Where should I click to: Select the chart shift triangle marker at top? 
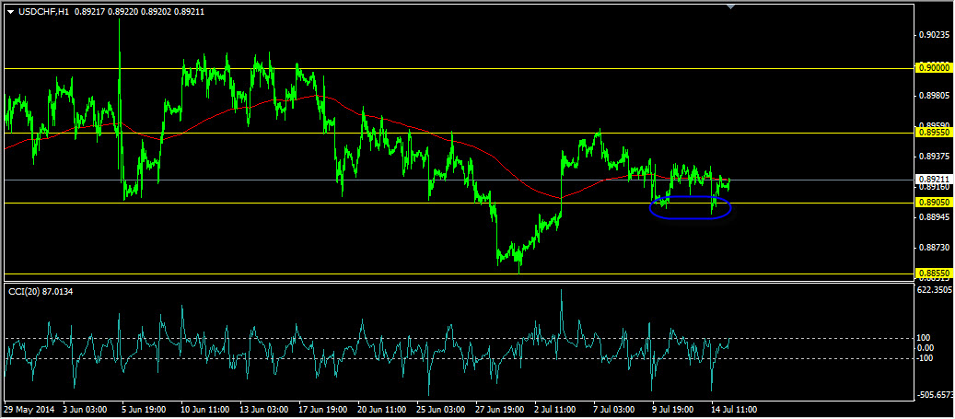[731, 6]
